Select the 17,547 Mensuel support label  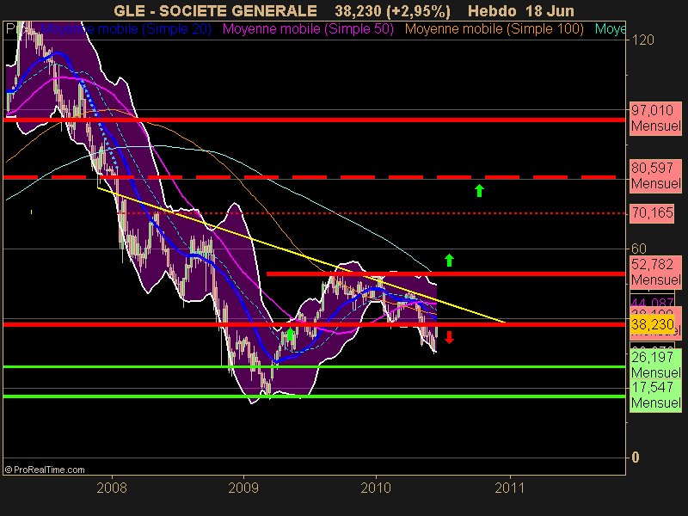(x=655, y=396)
